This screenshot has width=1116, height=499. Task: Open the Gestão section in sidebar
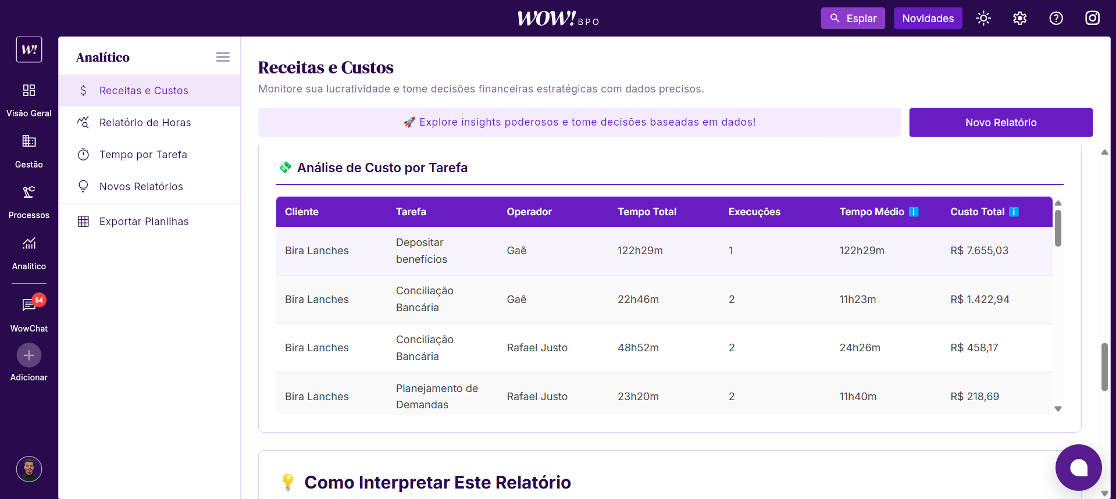pyautogui.click(x=28, y=142)
